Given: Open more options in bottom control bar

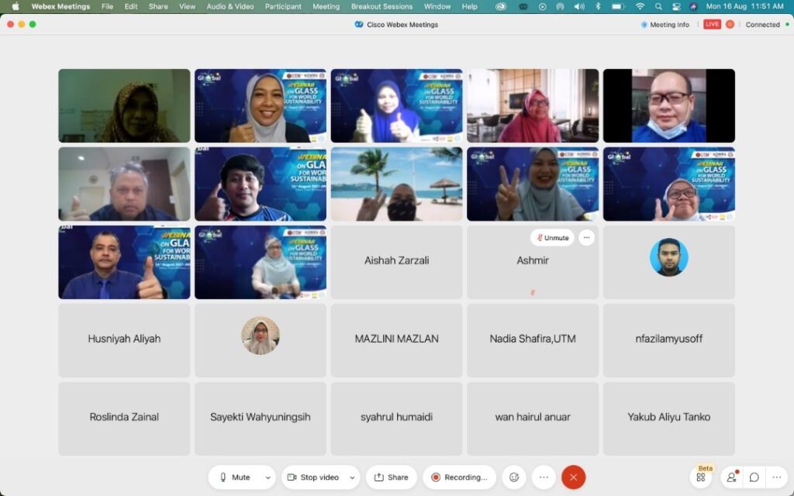Looking at the screenshot, I should (x=544, y=477).
